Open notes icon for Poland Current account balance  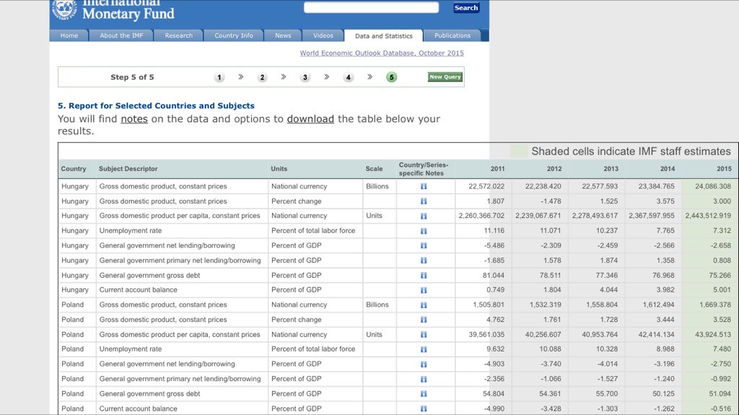coord(424,409)
